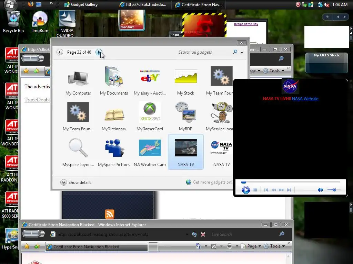Click Stop red X in Certificate Error window
This screenshot has width=353, height=264.
[x=203, y=234]
